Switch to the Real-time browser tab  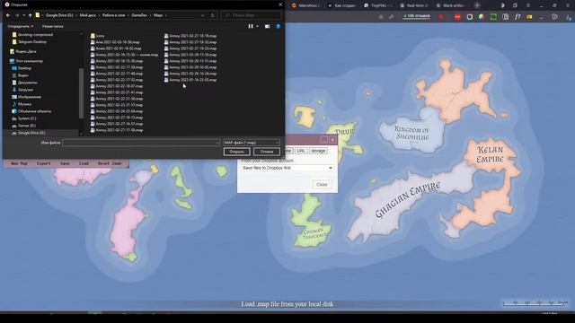tap(413, 5)
